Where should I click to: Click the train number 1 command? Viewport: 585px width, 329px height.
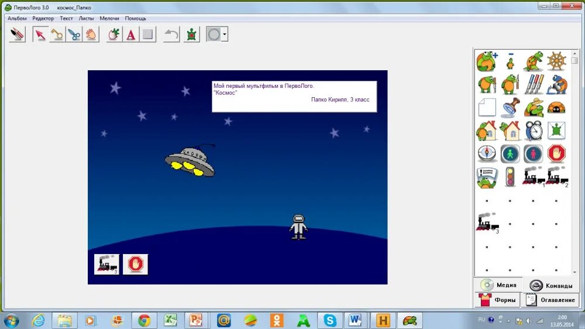[x=534, y=177]
